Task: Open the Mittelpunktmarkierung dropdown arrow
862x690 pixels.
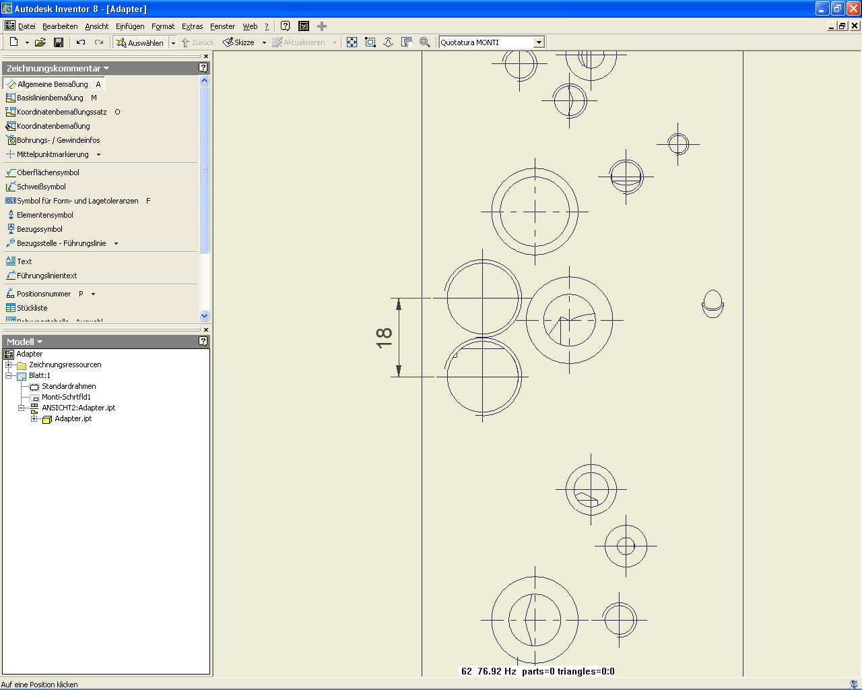Action: click(x=99, y=155)
